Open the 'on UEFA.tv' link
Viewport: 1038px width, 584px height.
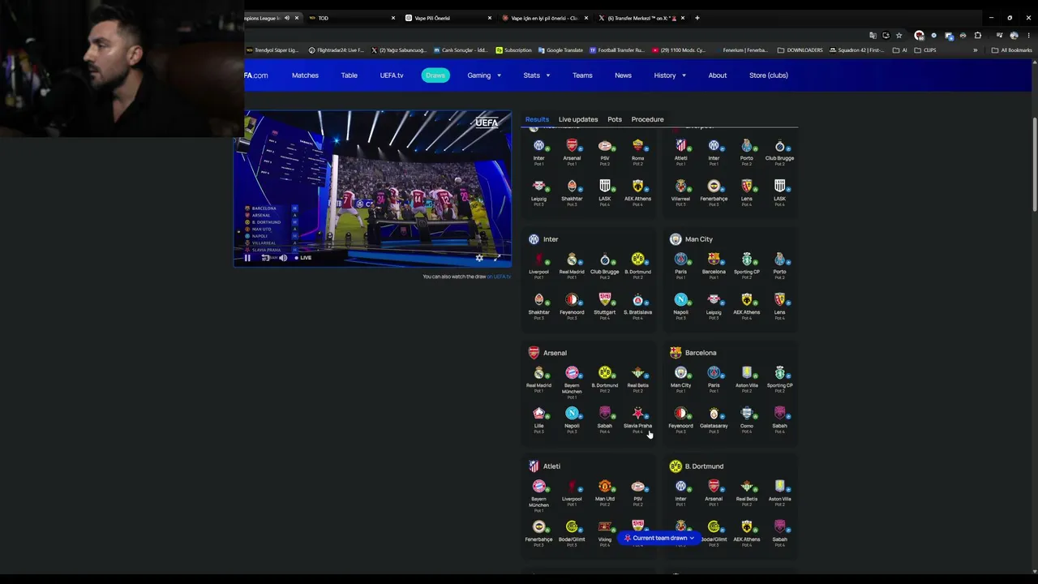(x=499, y=277)
